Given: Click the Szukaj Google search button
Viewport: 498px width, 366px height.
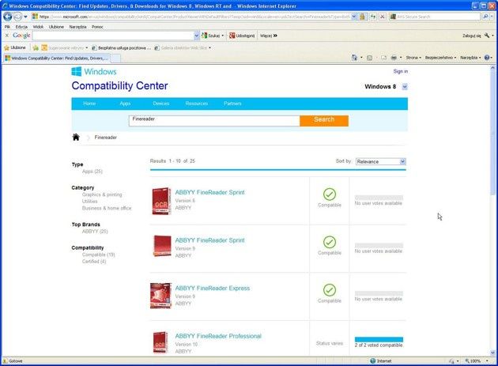Looking at the screenshot, I should tap(211, 36).
